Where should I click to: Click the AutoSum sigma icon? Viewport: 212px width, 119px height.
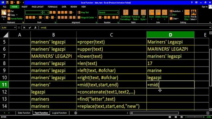tap(171, 11)
